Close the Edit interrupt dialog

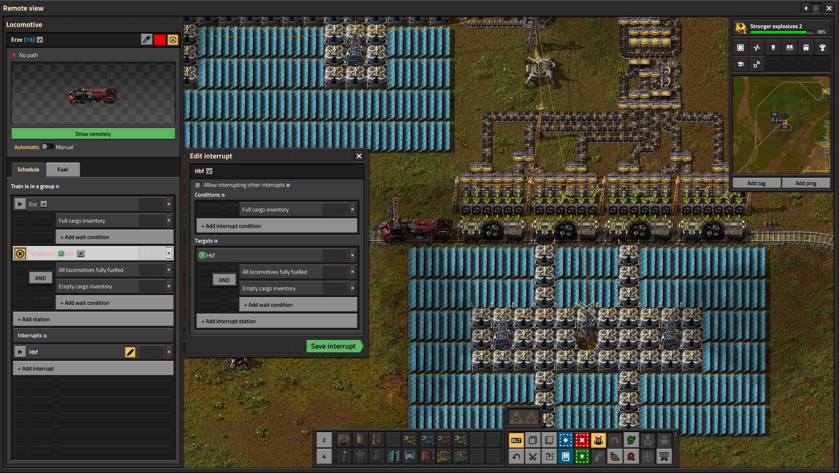click(359, 156)
